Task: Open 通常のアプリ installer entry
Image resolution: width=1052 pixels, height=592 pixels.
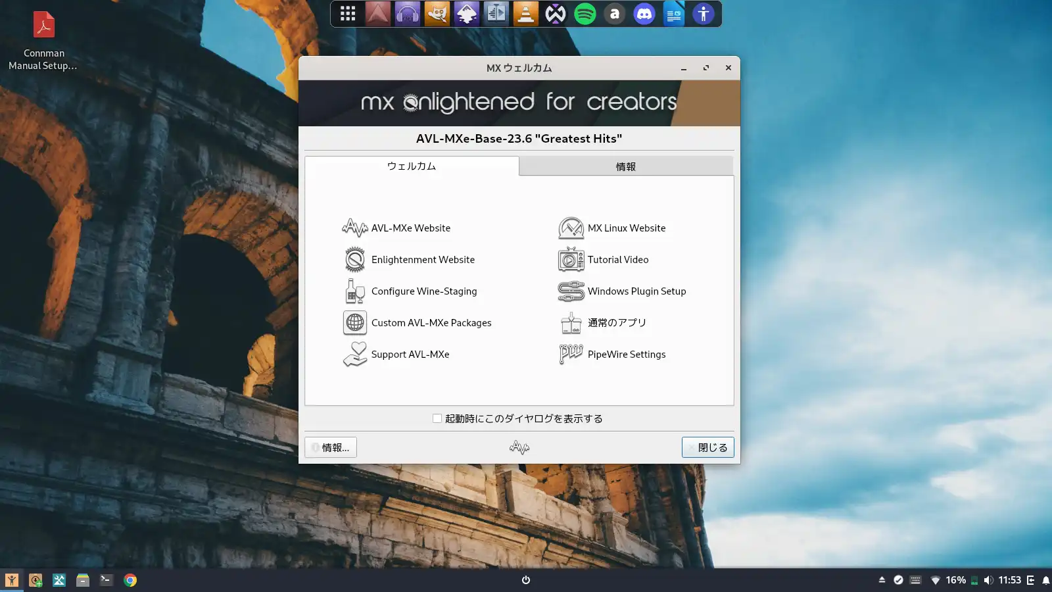Action: pos(602,323)
